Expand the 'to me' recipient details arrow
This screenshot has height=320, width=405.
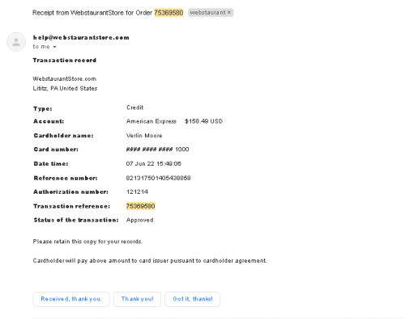54,47
